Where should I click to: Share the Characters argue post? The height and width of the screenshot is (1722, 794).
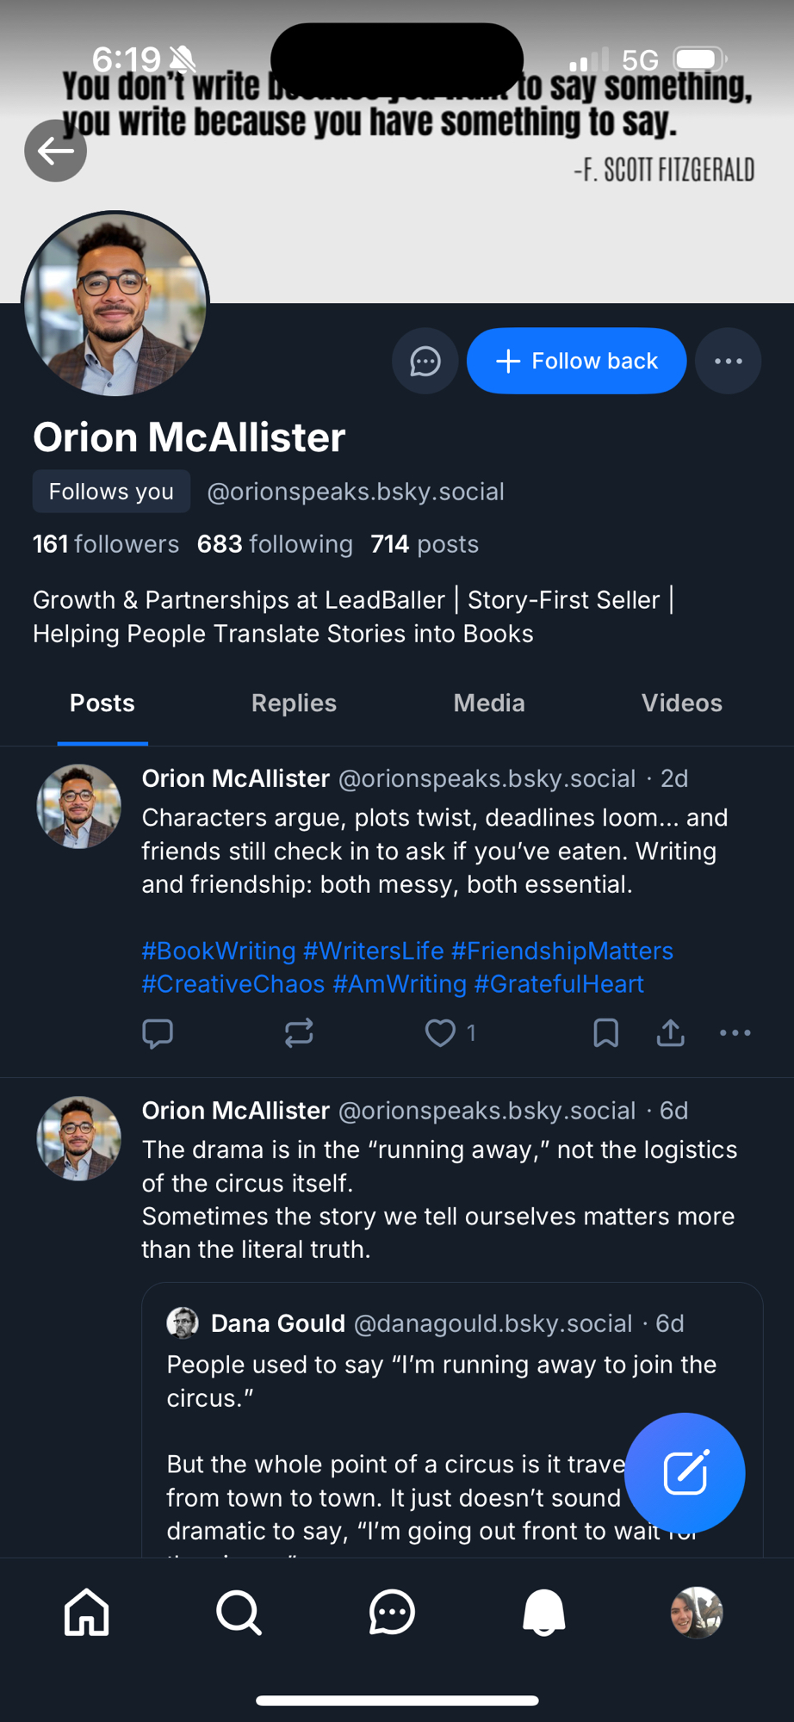(671, 1032)
